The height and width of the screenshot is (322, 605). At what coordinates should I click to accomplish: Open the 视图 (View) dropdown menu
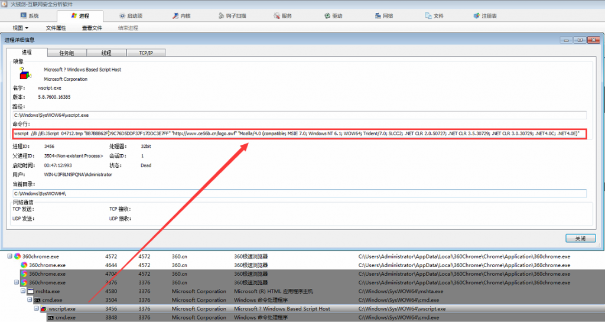pos(21,28)
